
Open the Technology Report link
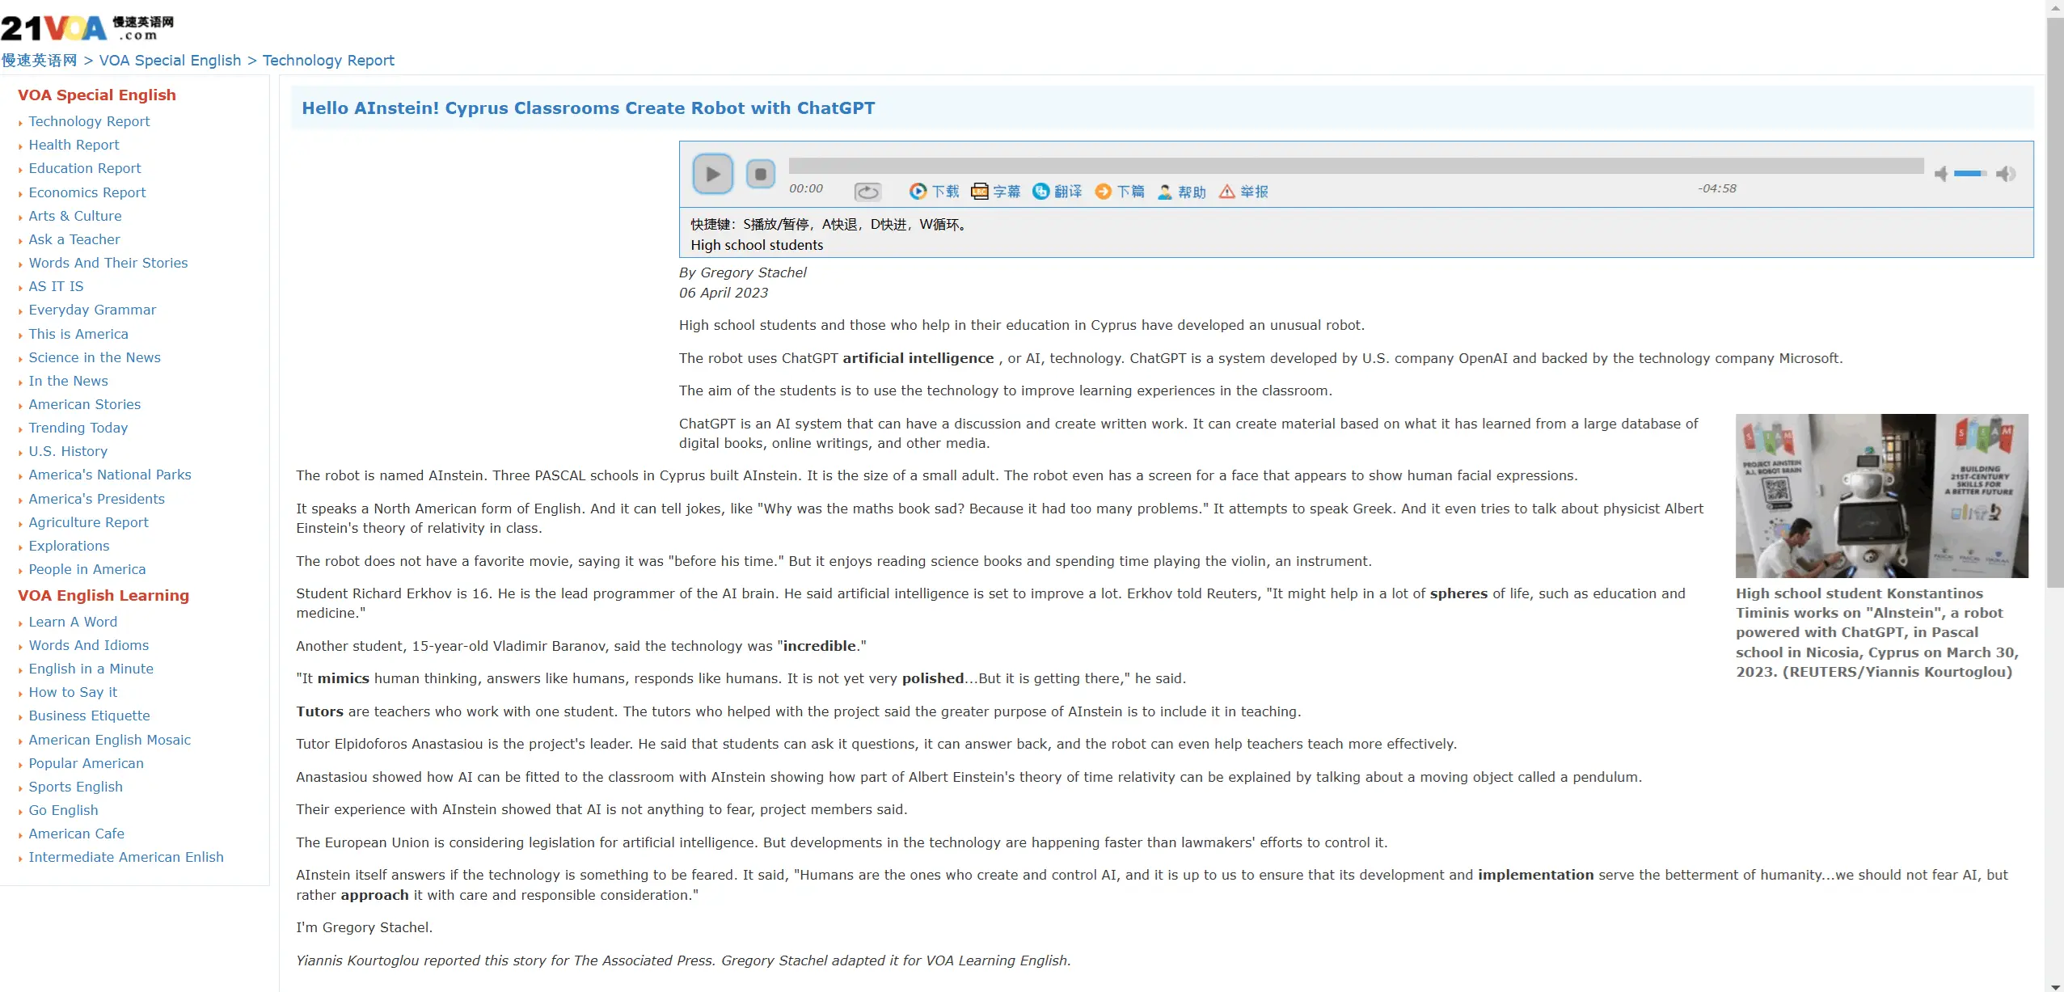[88, 121]
